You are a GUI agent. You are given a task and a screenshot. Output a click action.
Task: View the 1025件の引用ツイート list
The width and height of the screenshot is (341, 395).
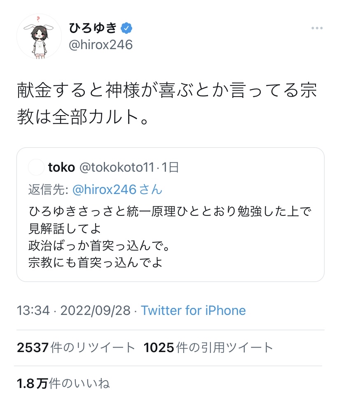(208, 348)
